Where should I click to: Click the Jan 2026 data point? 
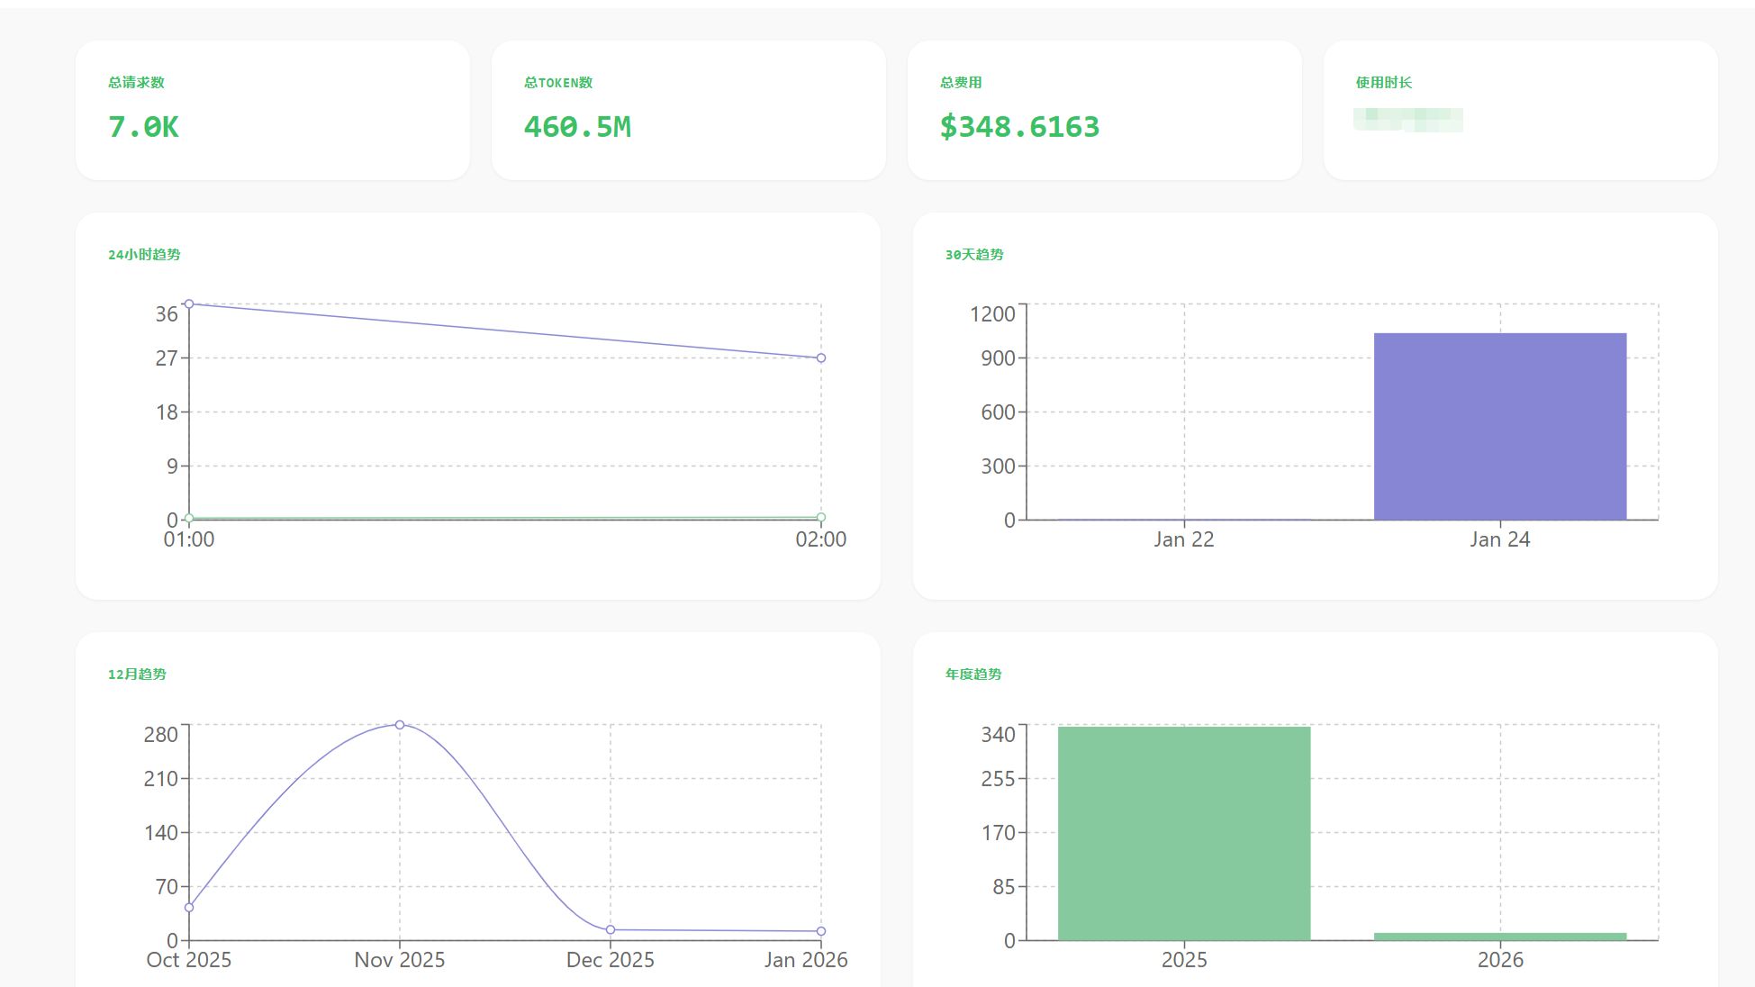click(x=821, y=931)
